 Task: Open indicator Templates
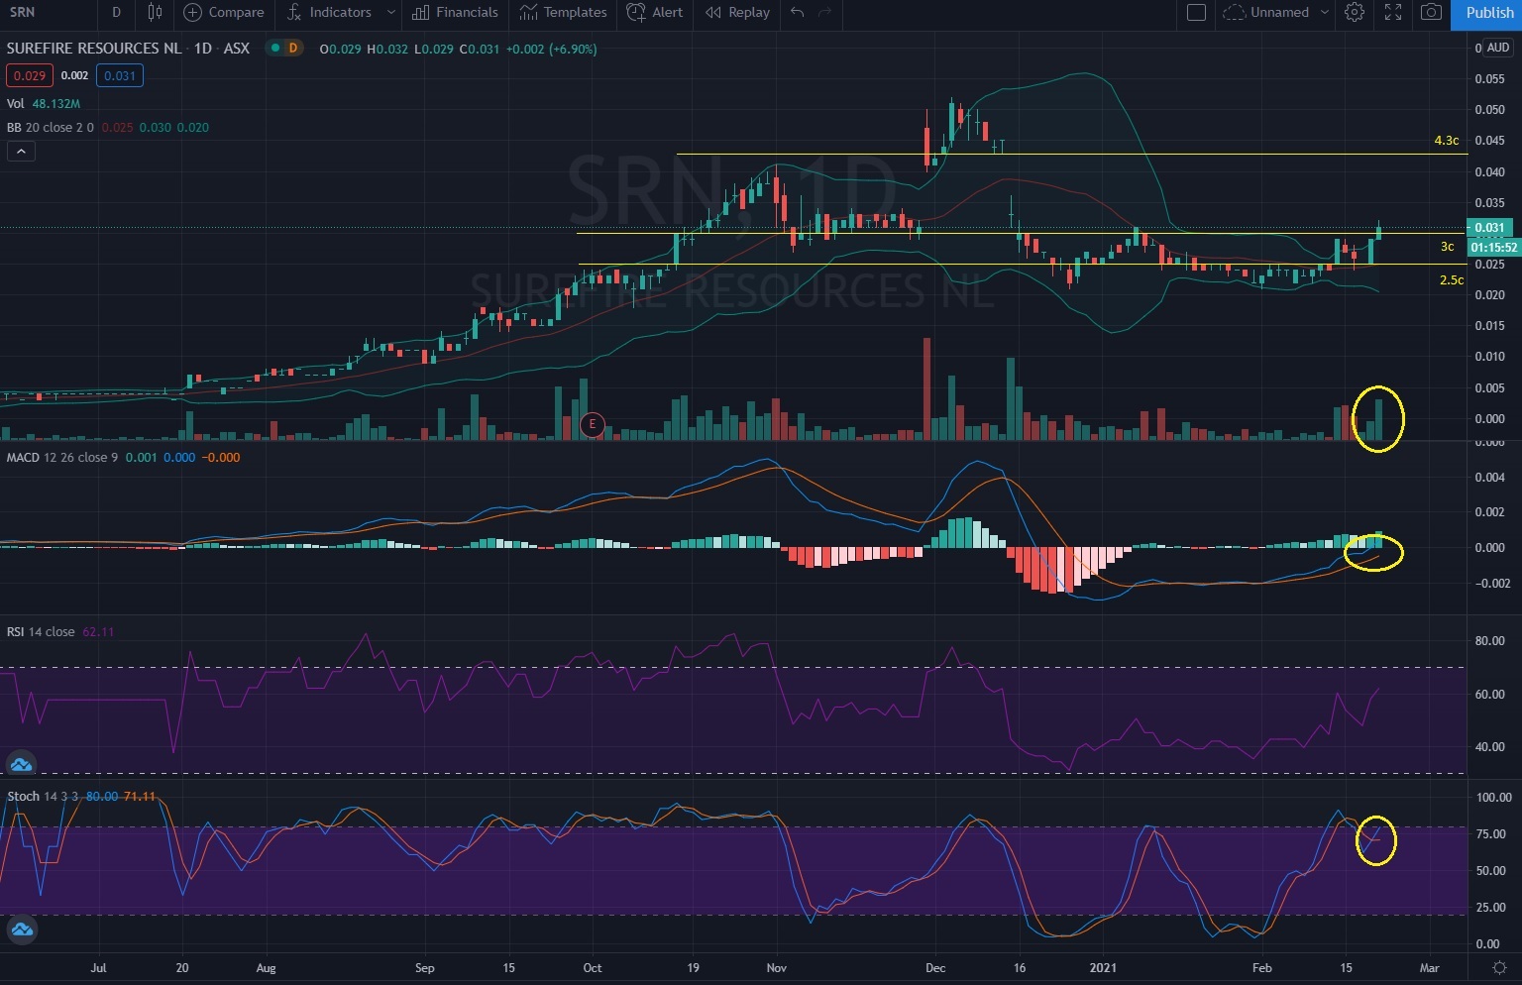pos(563,12)
